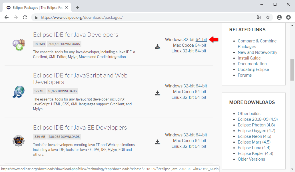The width and height of the screenshot is (295, 172).
Task: Open Eclipse IDE for JavaScript and Web Developers title
Action: coord(80,79)
